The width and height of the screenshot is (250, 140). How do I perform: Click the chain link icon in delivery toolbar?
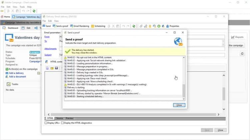(x=145, y=26)
